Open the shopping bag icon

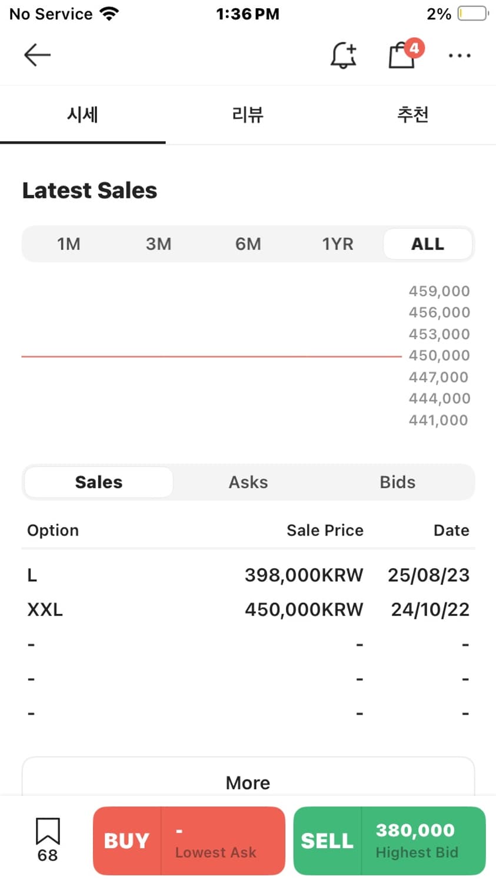pos(402,55)
